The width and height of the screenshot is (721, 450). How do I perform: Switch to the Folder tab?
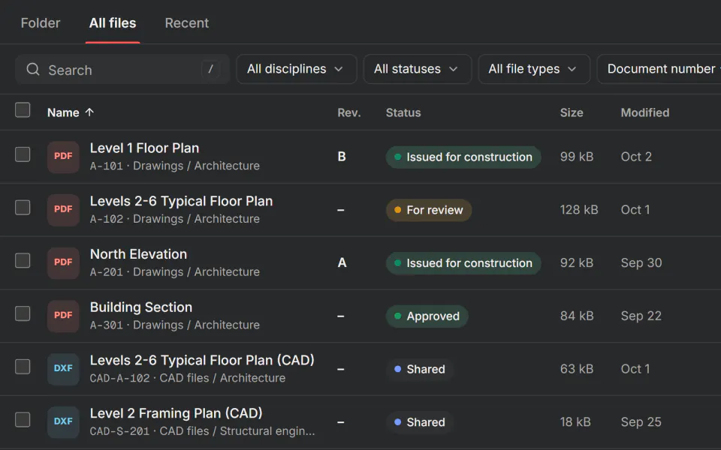click(x=41, y=23)
